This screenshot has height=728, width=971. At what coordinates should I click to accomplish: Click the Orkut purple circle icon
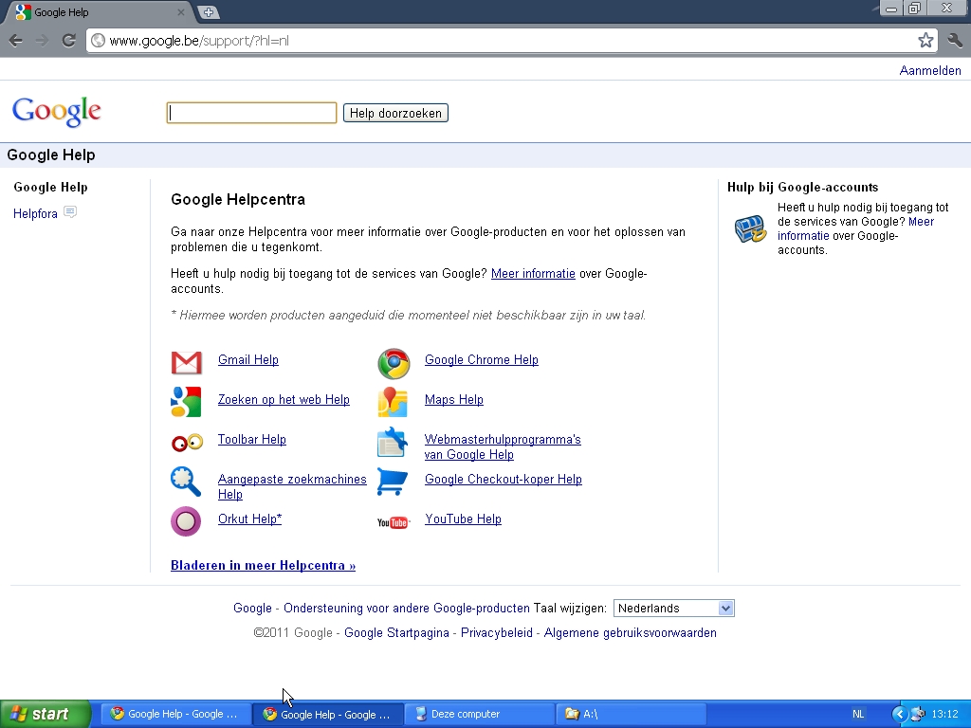186,521
